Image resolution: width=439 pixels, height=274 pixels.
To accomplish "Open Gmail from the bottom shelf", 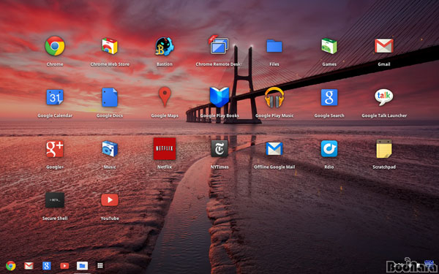I will pos(29,266).
